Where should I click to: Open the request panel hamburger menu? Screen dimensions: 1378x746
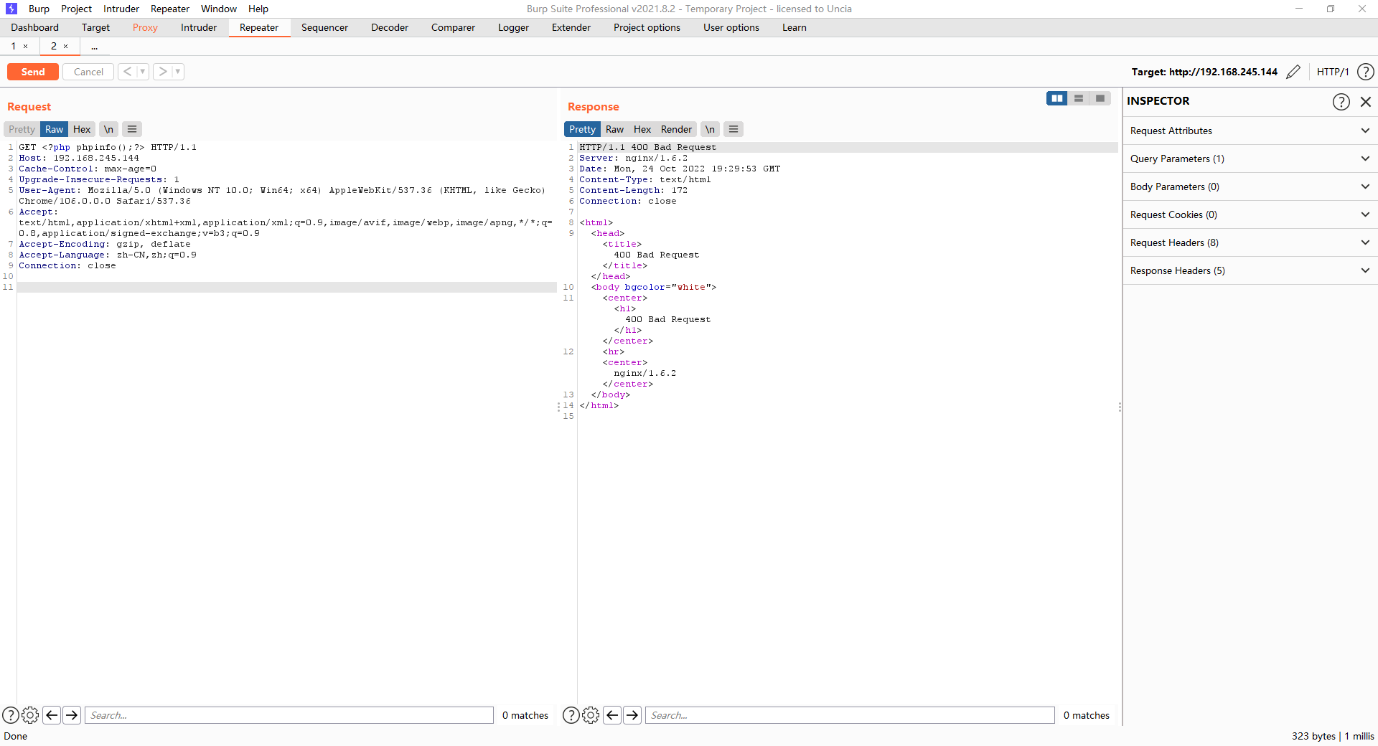[132, 129]
